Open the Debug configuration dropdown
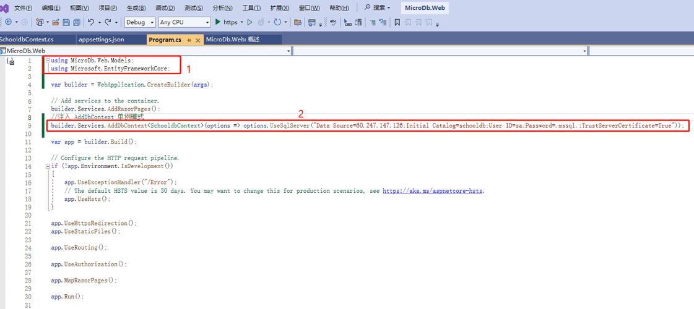 (x=139, y=22)
